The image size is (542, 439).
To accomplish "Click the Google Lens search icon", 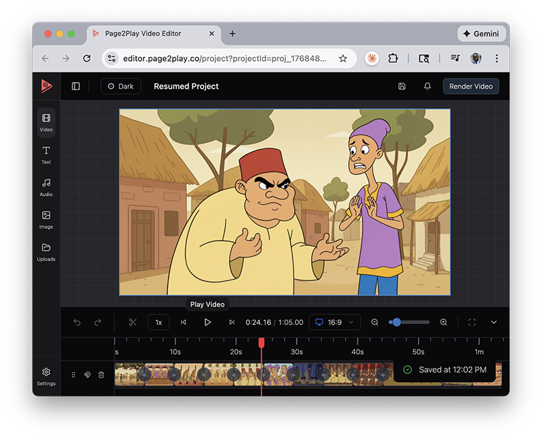I will pyautogui.click(x=424, y=58).
